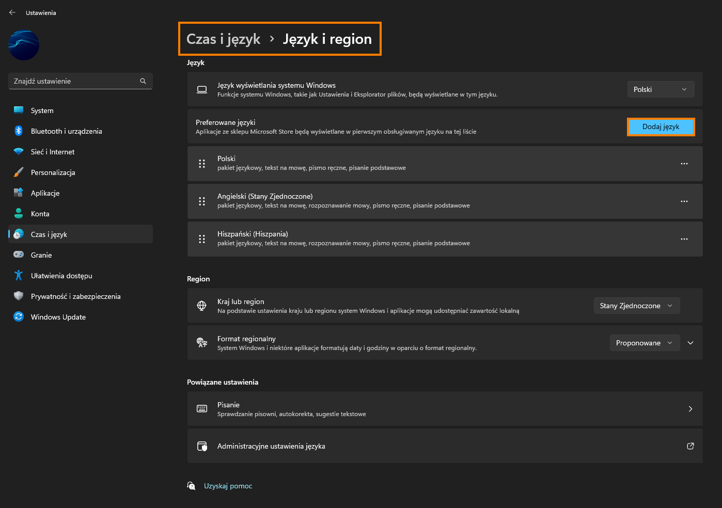Click the Konta person icon
This screenshot has height=508, width=722.
point(19,214)
